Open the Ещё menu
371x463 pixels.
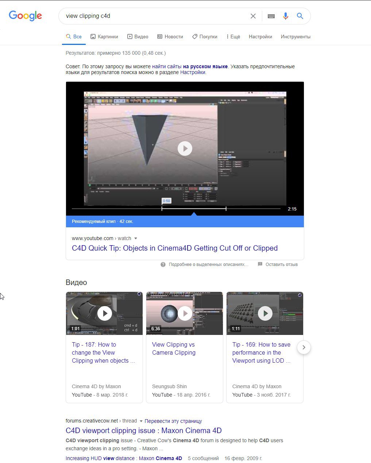pos(233,36)
